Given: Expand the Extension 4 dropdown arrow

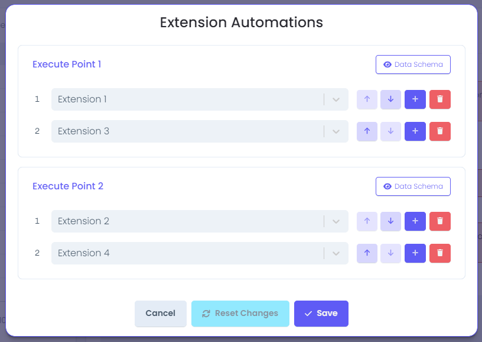Looking at the screenshot, I should [336, 254].
